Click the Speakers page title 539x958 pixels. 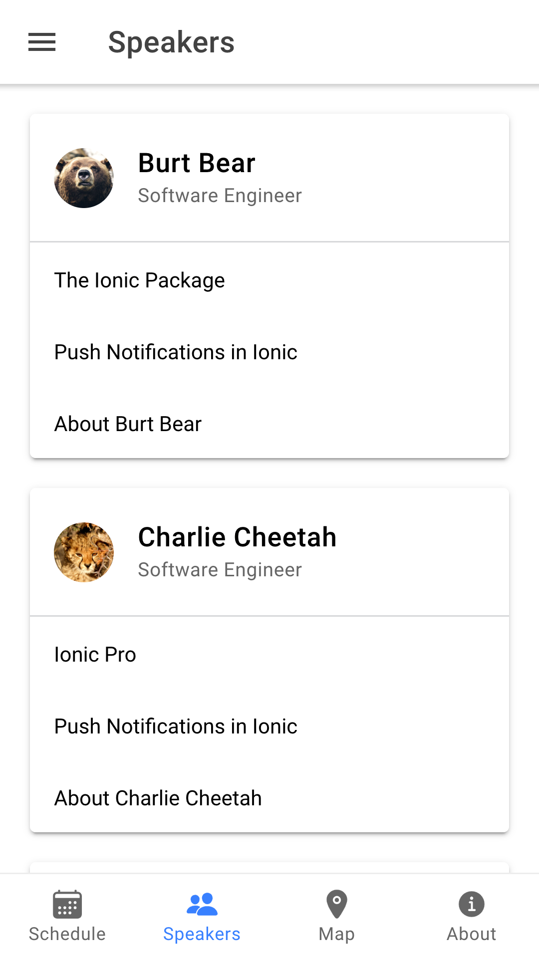tap(171, 42)
